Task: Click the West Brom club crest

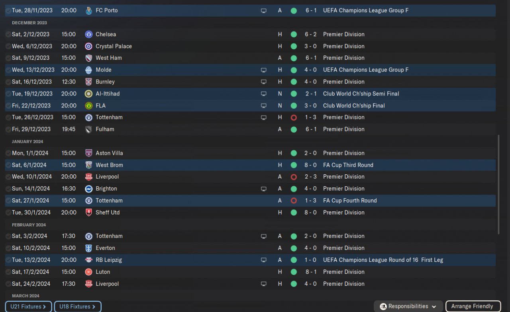Action: [89, 165]
